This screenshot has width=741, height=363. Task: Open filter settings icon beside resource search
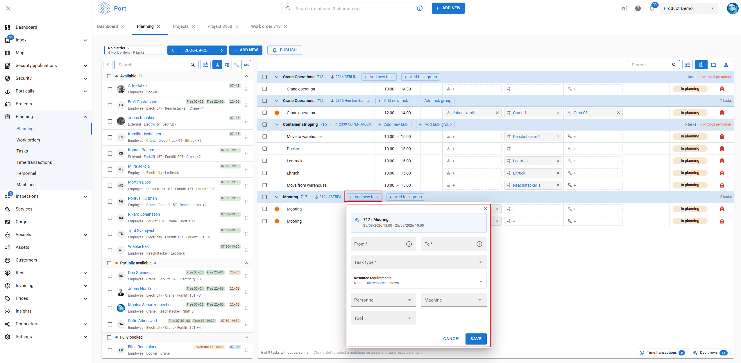pyautogui.click(x=205, y=65)
